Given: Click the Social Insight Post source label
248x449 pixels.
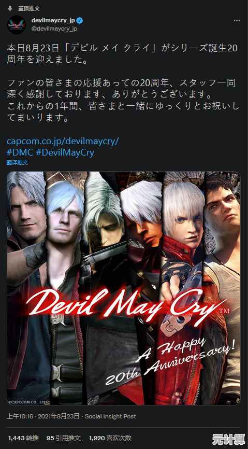Looking at the screenshot, I should tap(110, 416).
